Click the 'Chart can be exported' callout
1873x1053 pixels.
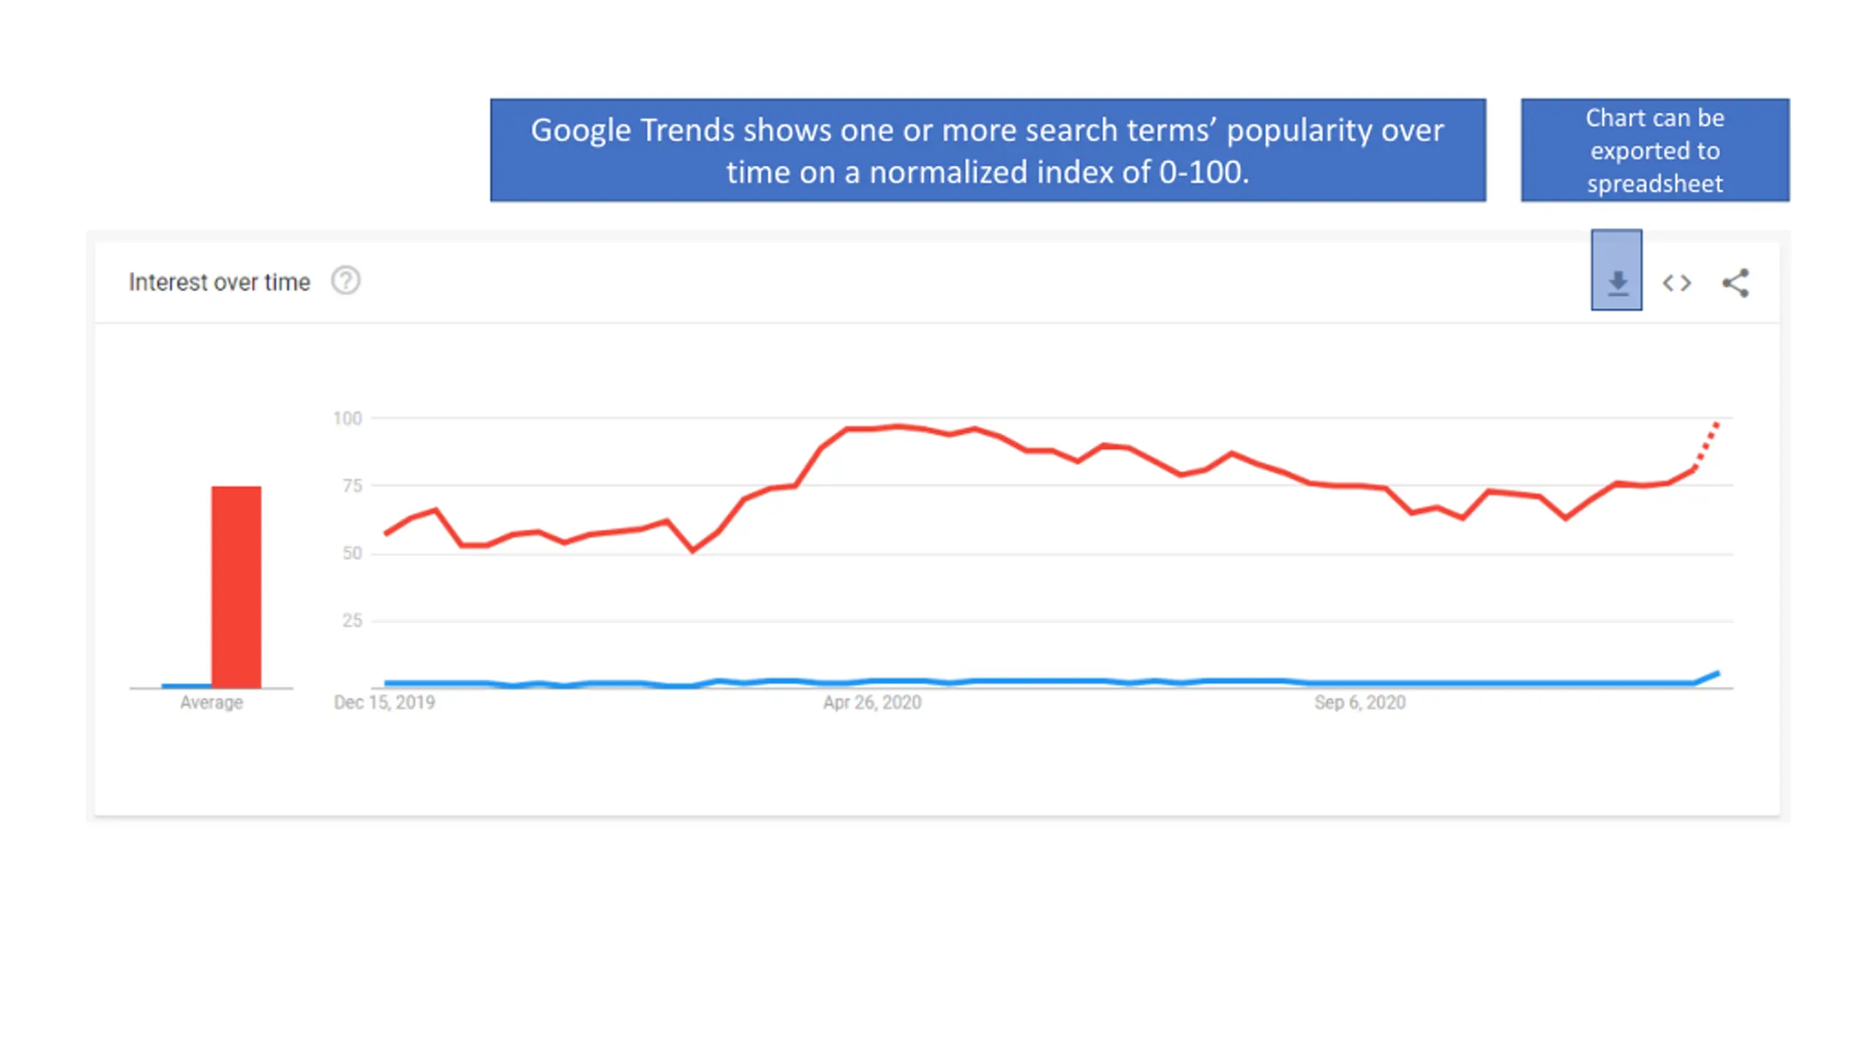coord(1655,150)
